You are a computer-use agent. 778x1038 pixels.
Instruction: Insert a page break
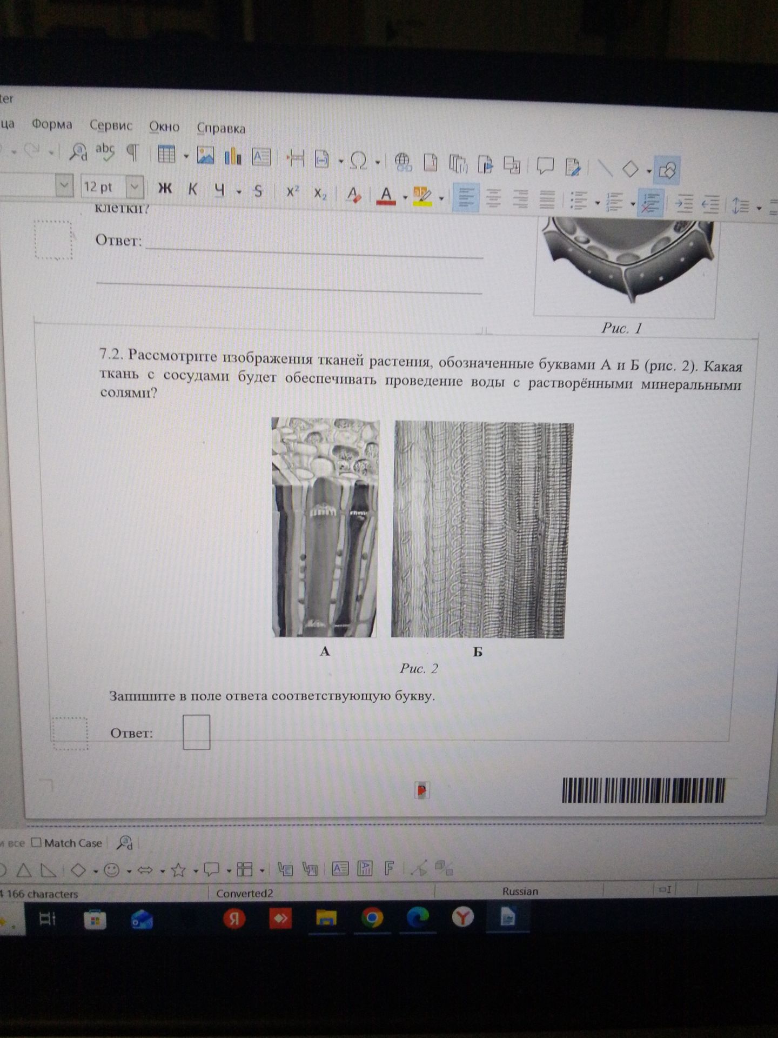[x=295, y=158]
